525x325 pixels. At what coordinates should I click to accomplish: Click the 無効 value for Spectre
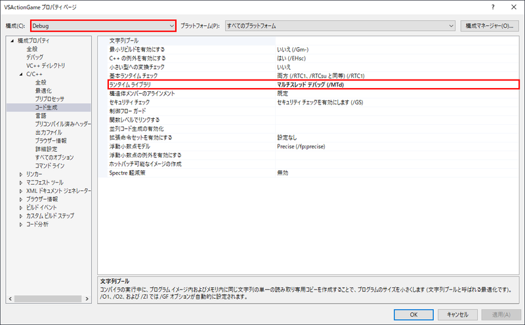coord(283,173)
